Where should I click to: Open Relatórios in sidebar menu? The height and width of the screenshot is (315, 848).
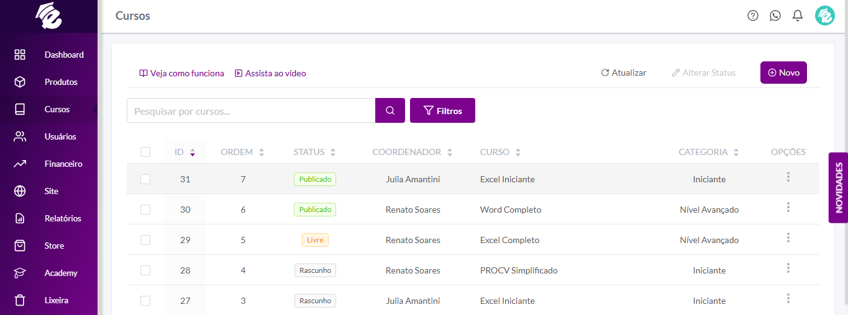coord(63,218)
